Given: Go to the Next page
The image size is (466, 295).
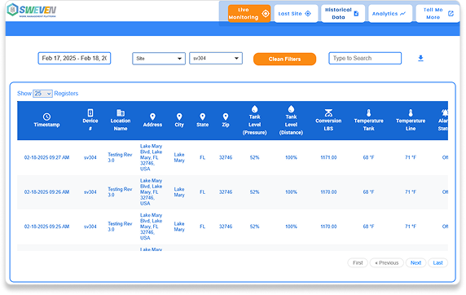Looking at the screenshot, I should [x=415, y=263].
